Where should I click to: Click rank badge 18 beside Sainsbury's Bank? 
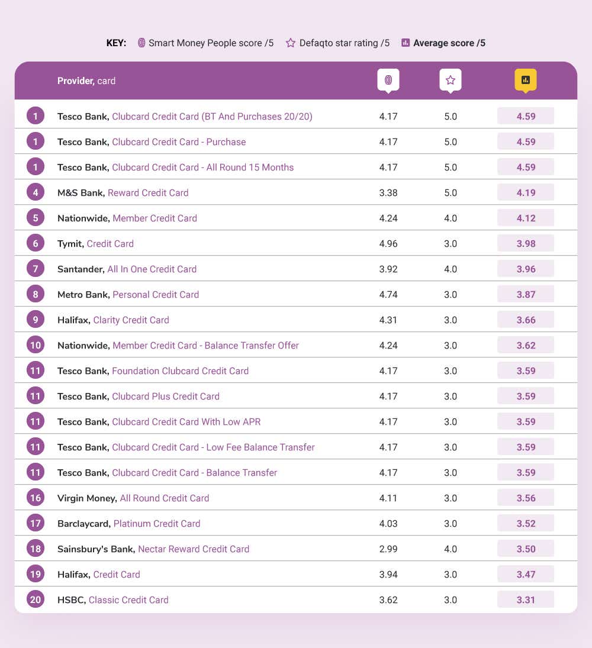[x=36, y=549]
